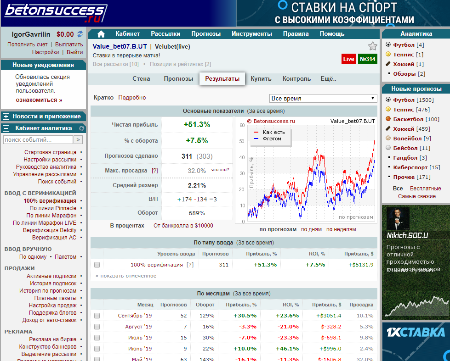Open the Помощь menu item
The image size is (450, 361).
332,34
